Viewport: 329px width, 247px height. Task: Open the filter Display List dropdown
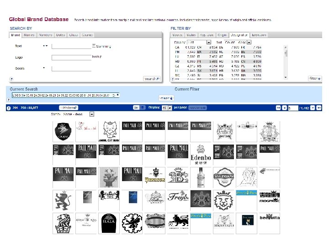209,43
